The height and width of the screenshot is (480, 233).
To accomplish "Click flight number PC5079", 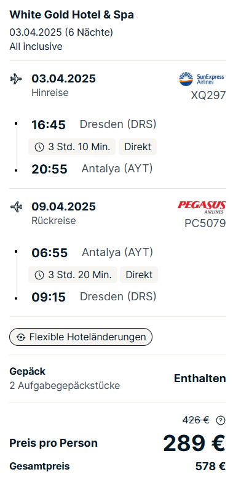I will [x=205, y=223].
